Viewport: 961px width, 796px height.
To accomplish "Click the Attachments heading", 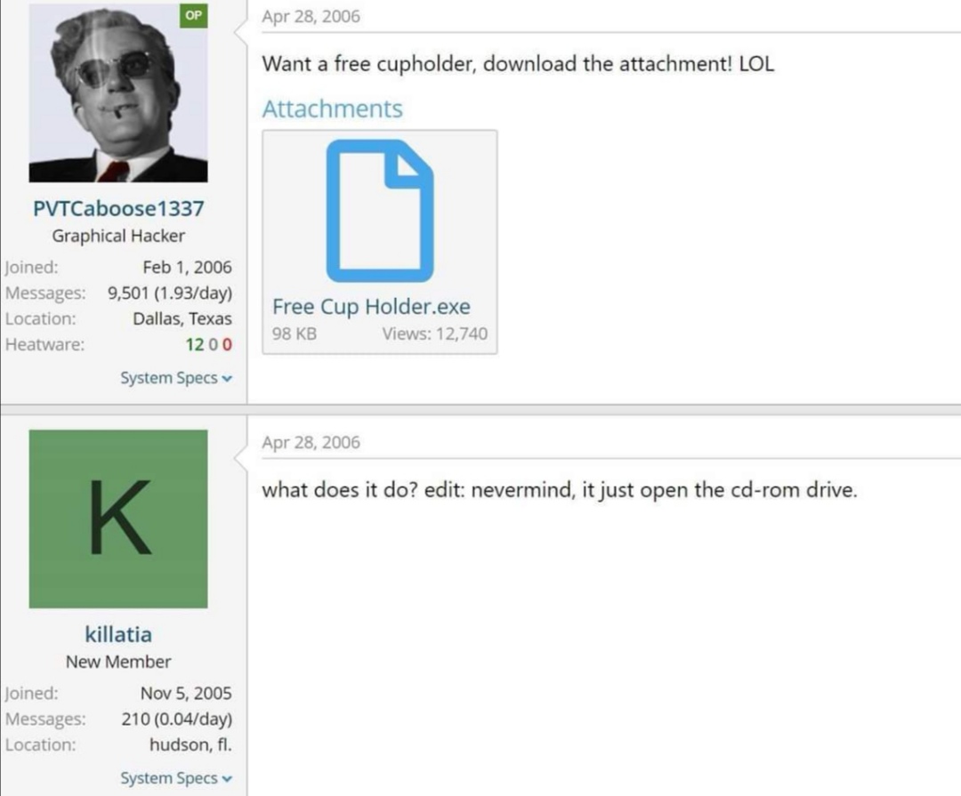I will (333, 109).
